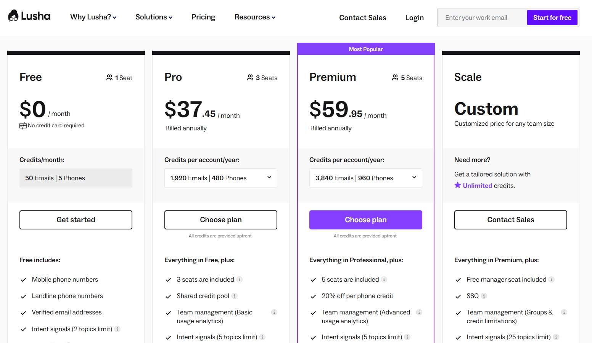Expand the Why Lusha? menu

pyautogui.click(x=93, y=17)
